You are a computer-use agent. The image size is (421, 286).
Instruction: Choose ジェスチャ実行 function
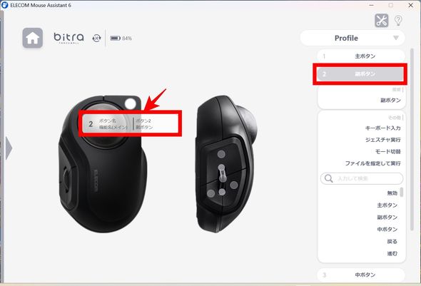tap(383, 140)
